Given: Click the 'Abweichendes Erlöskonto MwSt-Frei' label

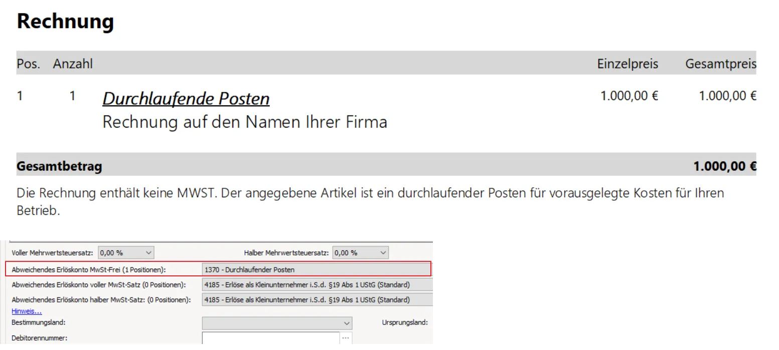Looking at the screenshot, I should 88,269.
